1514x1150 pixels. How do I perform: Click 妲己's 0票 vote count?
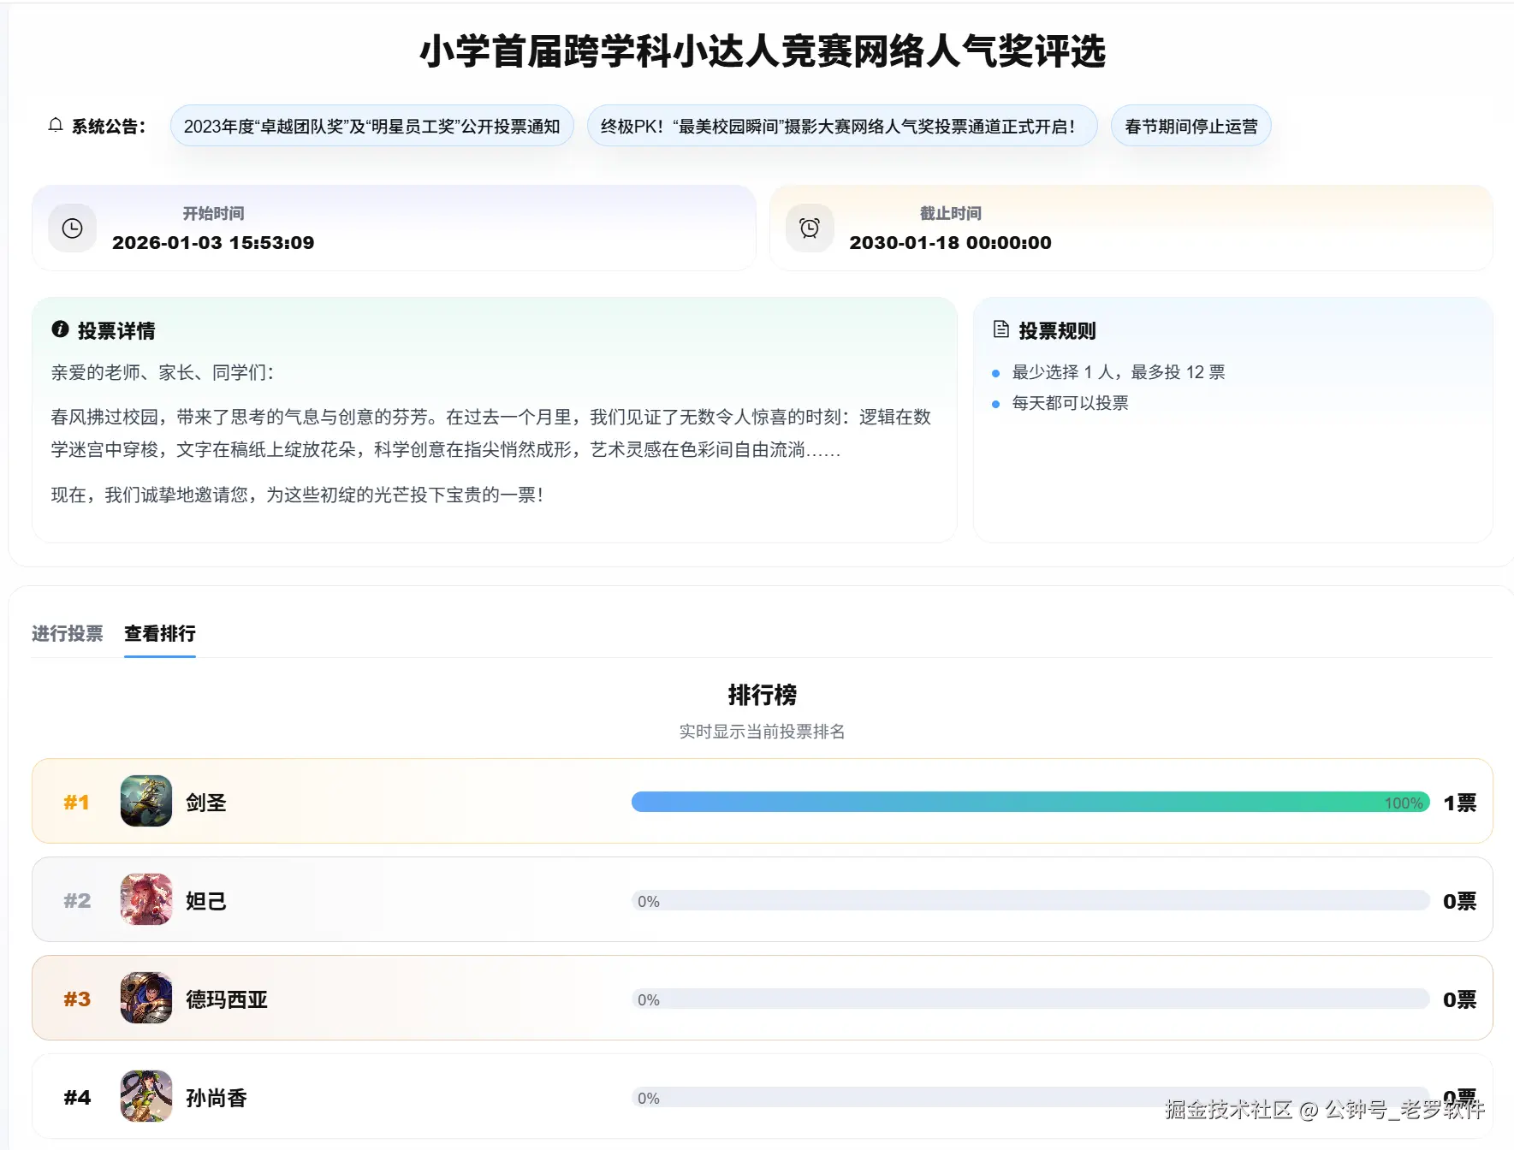pos(1460,901)
